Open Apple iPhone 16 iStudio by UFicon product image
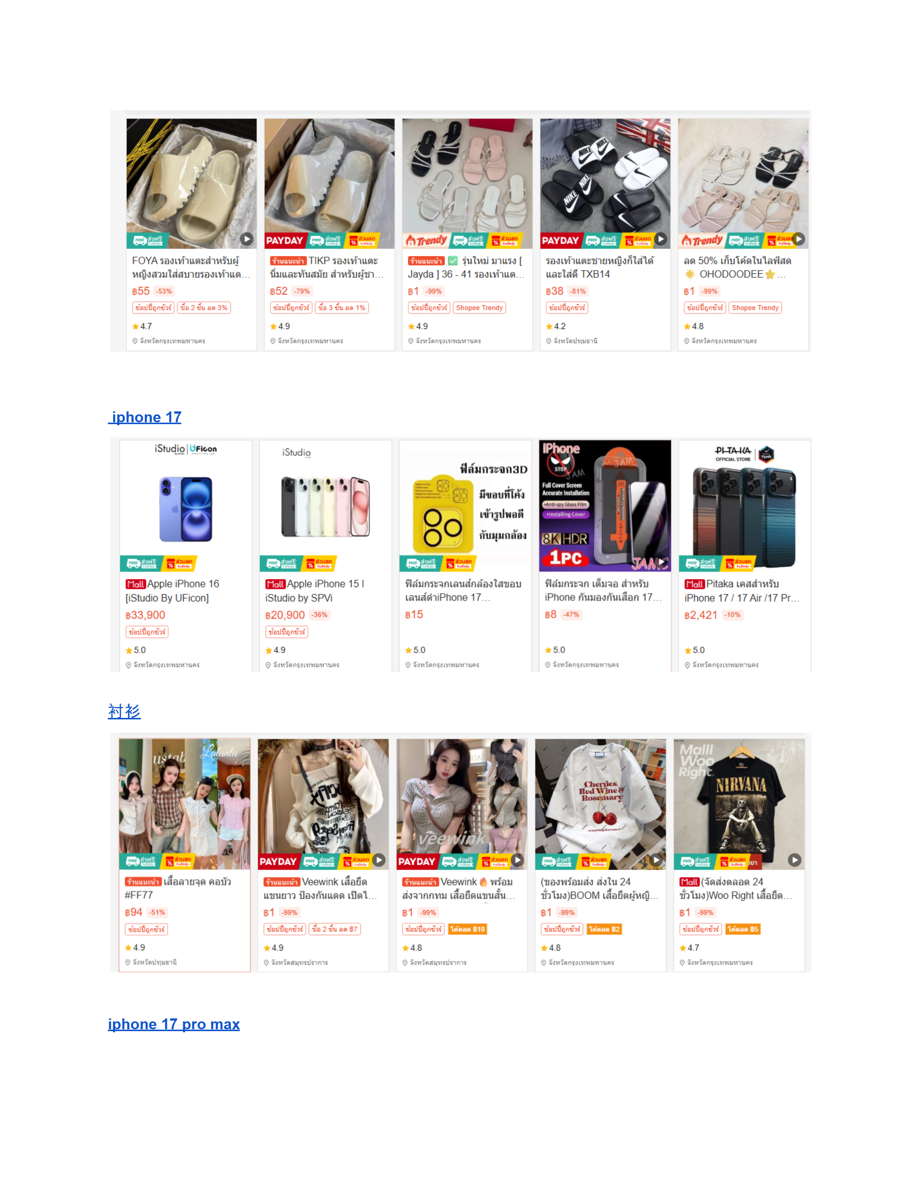 click(x=186, y=506)
